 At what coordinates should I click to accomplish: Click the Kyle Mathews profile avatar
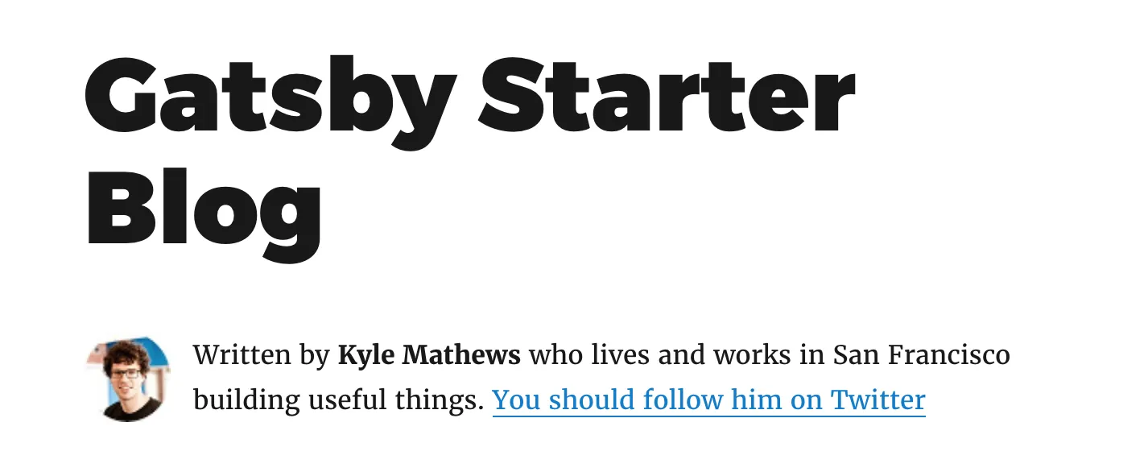(x=128, y=380)
